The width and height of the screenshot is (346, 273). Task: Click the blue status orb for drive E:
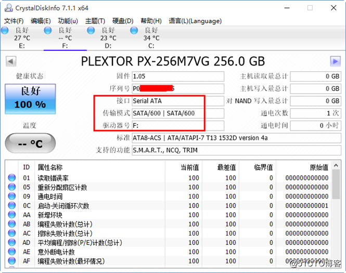pyautogui.click(x=5, y=30)
